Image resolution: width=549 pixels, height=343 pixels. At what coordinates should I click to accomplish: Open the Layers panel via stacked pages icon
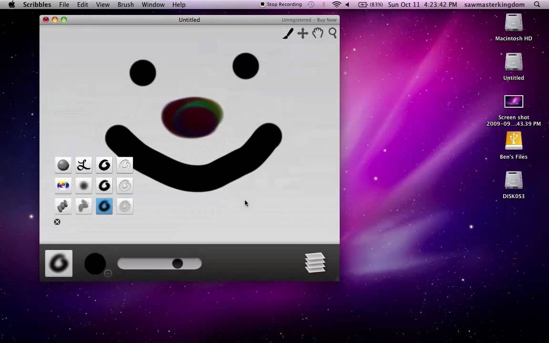(315, 263)
